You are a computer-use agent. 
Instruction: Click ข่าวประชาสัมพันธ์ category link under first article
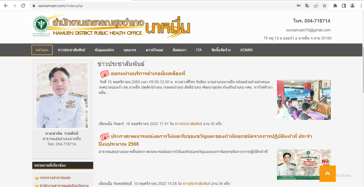click(x=188, y=124)
